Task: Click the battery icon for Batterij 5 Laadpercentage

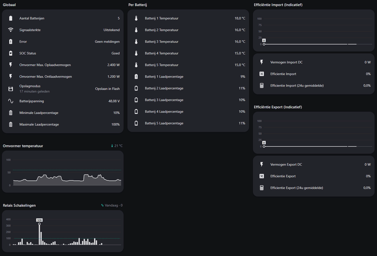Action: (136, 123)
